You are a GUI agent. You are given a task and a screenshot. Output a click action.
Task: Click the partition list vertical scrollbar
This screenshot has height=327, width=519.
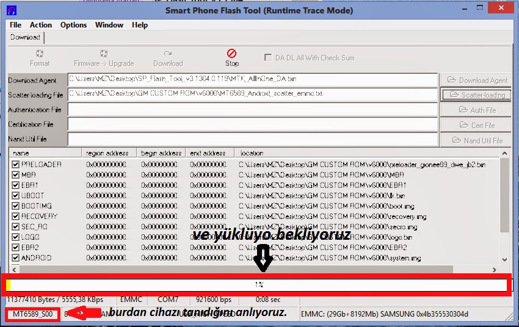point(504,207)
